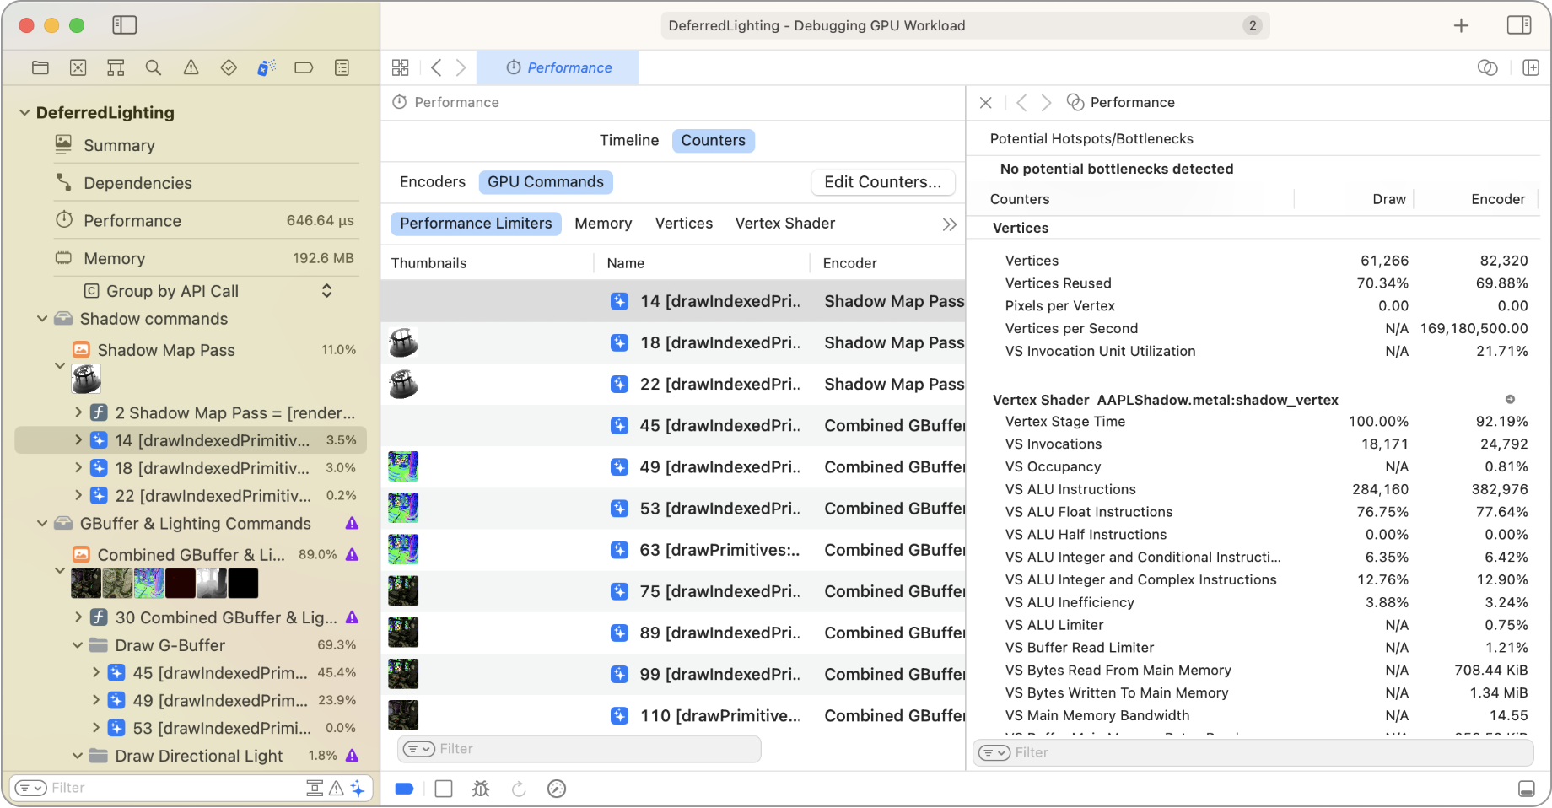Open the related items grid icon

click(401, 67)
